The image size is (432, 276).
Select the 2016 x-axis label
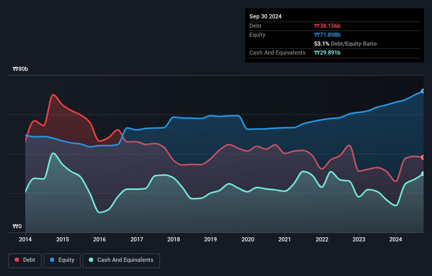[x=99, y=239]
